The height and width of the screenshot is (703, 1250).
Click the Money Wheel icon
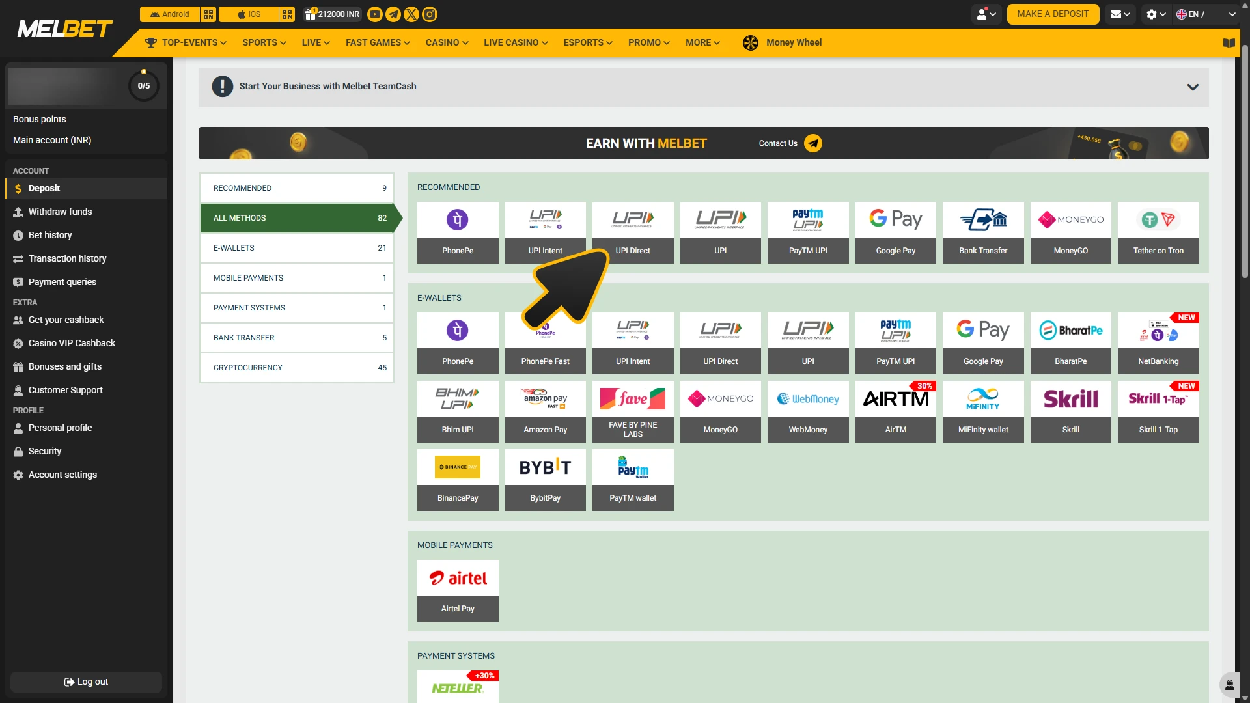[751, 43]
